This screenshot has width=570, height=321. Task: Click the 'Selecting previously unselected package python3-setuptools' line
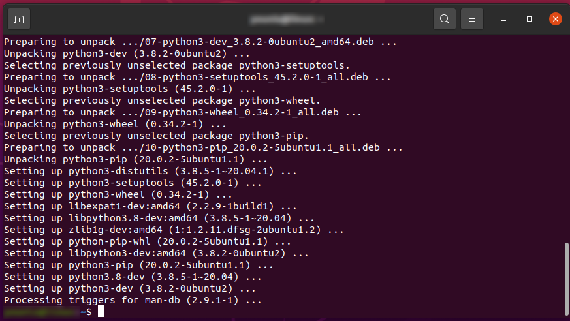(177, 65)
